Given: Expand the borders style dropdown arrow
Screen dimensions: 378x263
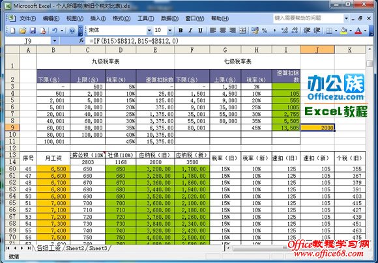Looking at the screenshot, I should click(x=336, y=31).
